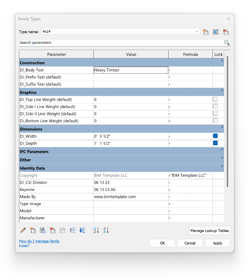The height and width of the screenshot is (280, 252).
Task: Collapse the Identity Data group
Action: 222,166
